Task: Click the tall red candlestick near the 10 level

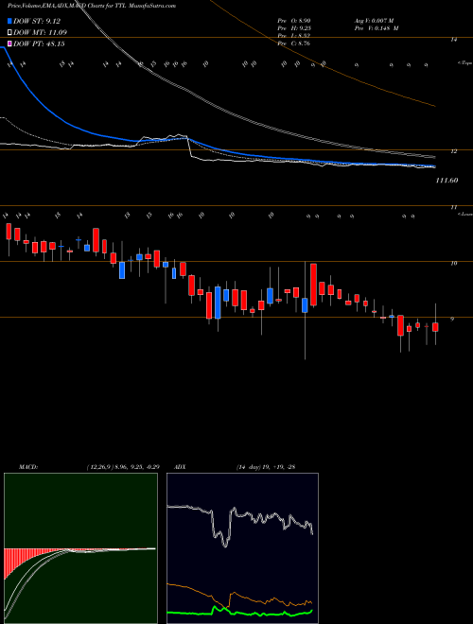Action: (x=313, y=285)
